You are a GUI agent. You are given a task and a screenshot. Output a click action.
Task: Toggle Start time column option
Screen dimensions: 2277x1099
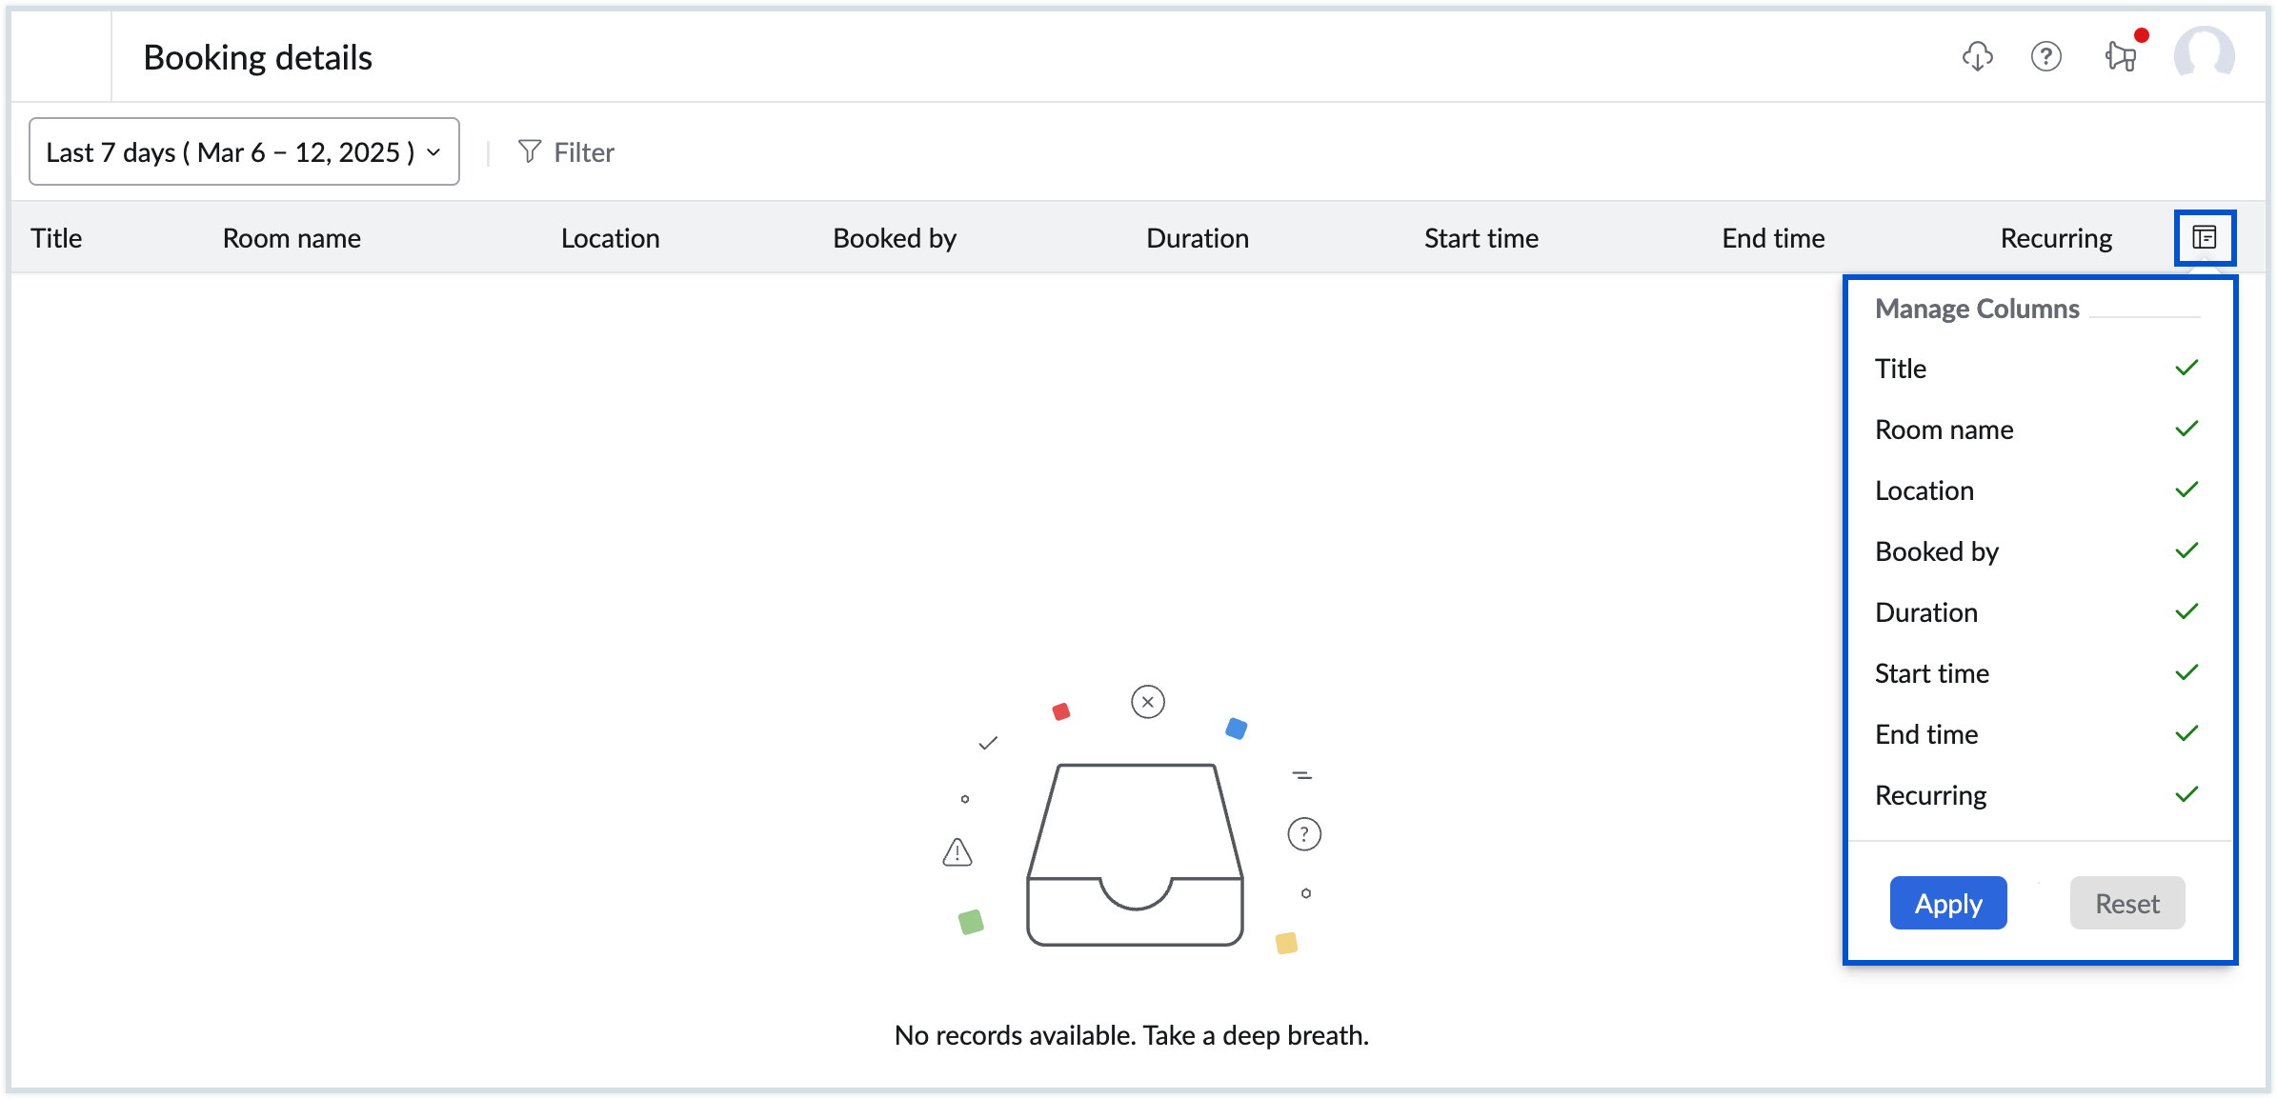[2186, 673]
